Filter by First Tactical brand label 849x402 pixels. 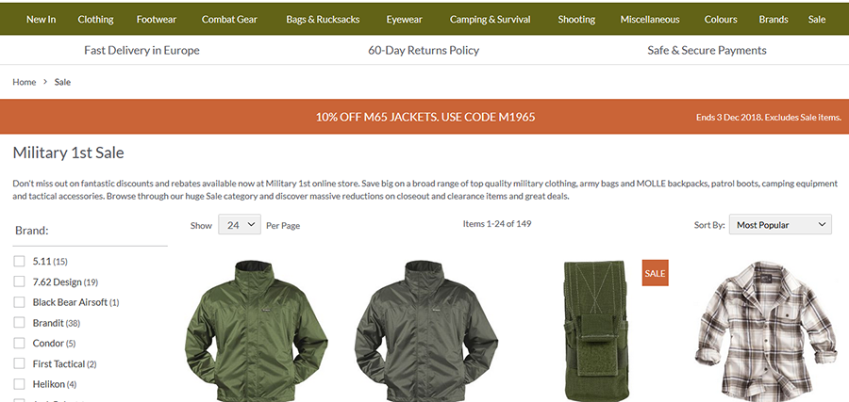pos(58,363)
